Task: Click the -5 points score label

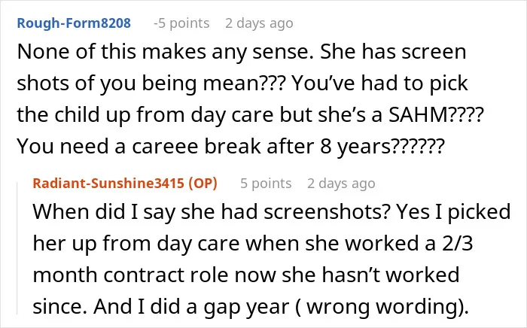Action: click(x=181, y=23)
